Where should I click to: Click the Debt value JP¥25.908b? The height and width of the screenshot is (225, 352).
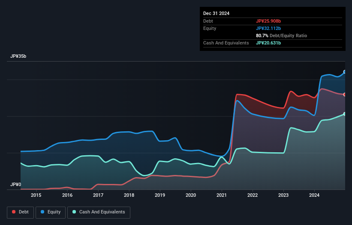tap(268, 21)
